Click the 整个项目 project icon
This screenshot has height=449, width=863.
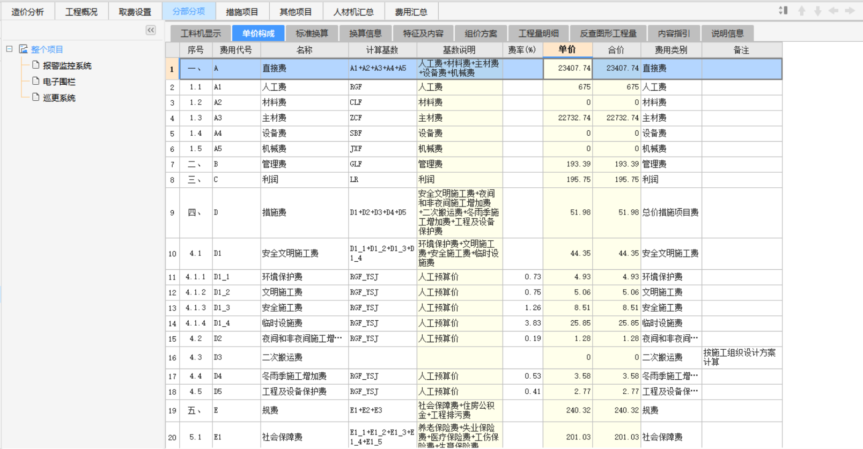click(x=23, y=49)
